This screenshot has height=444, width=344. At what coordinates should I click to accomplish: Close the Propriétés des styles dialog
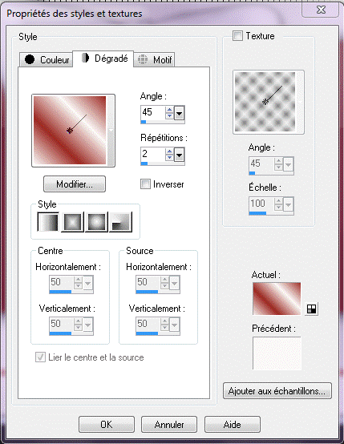click(x=321, y=10)
